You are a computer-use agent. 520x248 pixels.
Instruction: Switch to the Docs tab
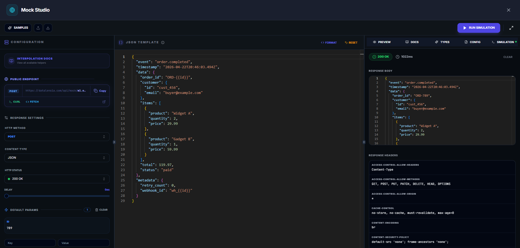(412, 42)
